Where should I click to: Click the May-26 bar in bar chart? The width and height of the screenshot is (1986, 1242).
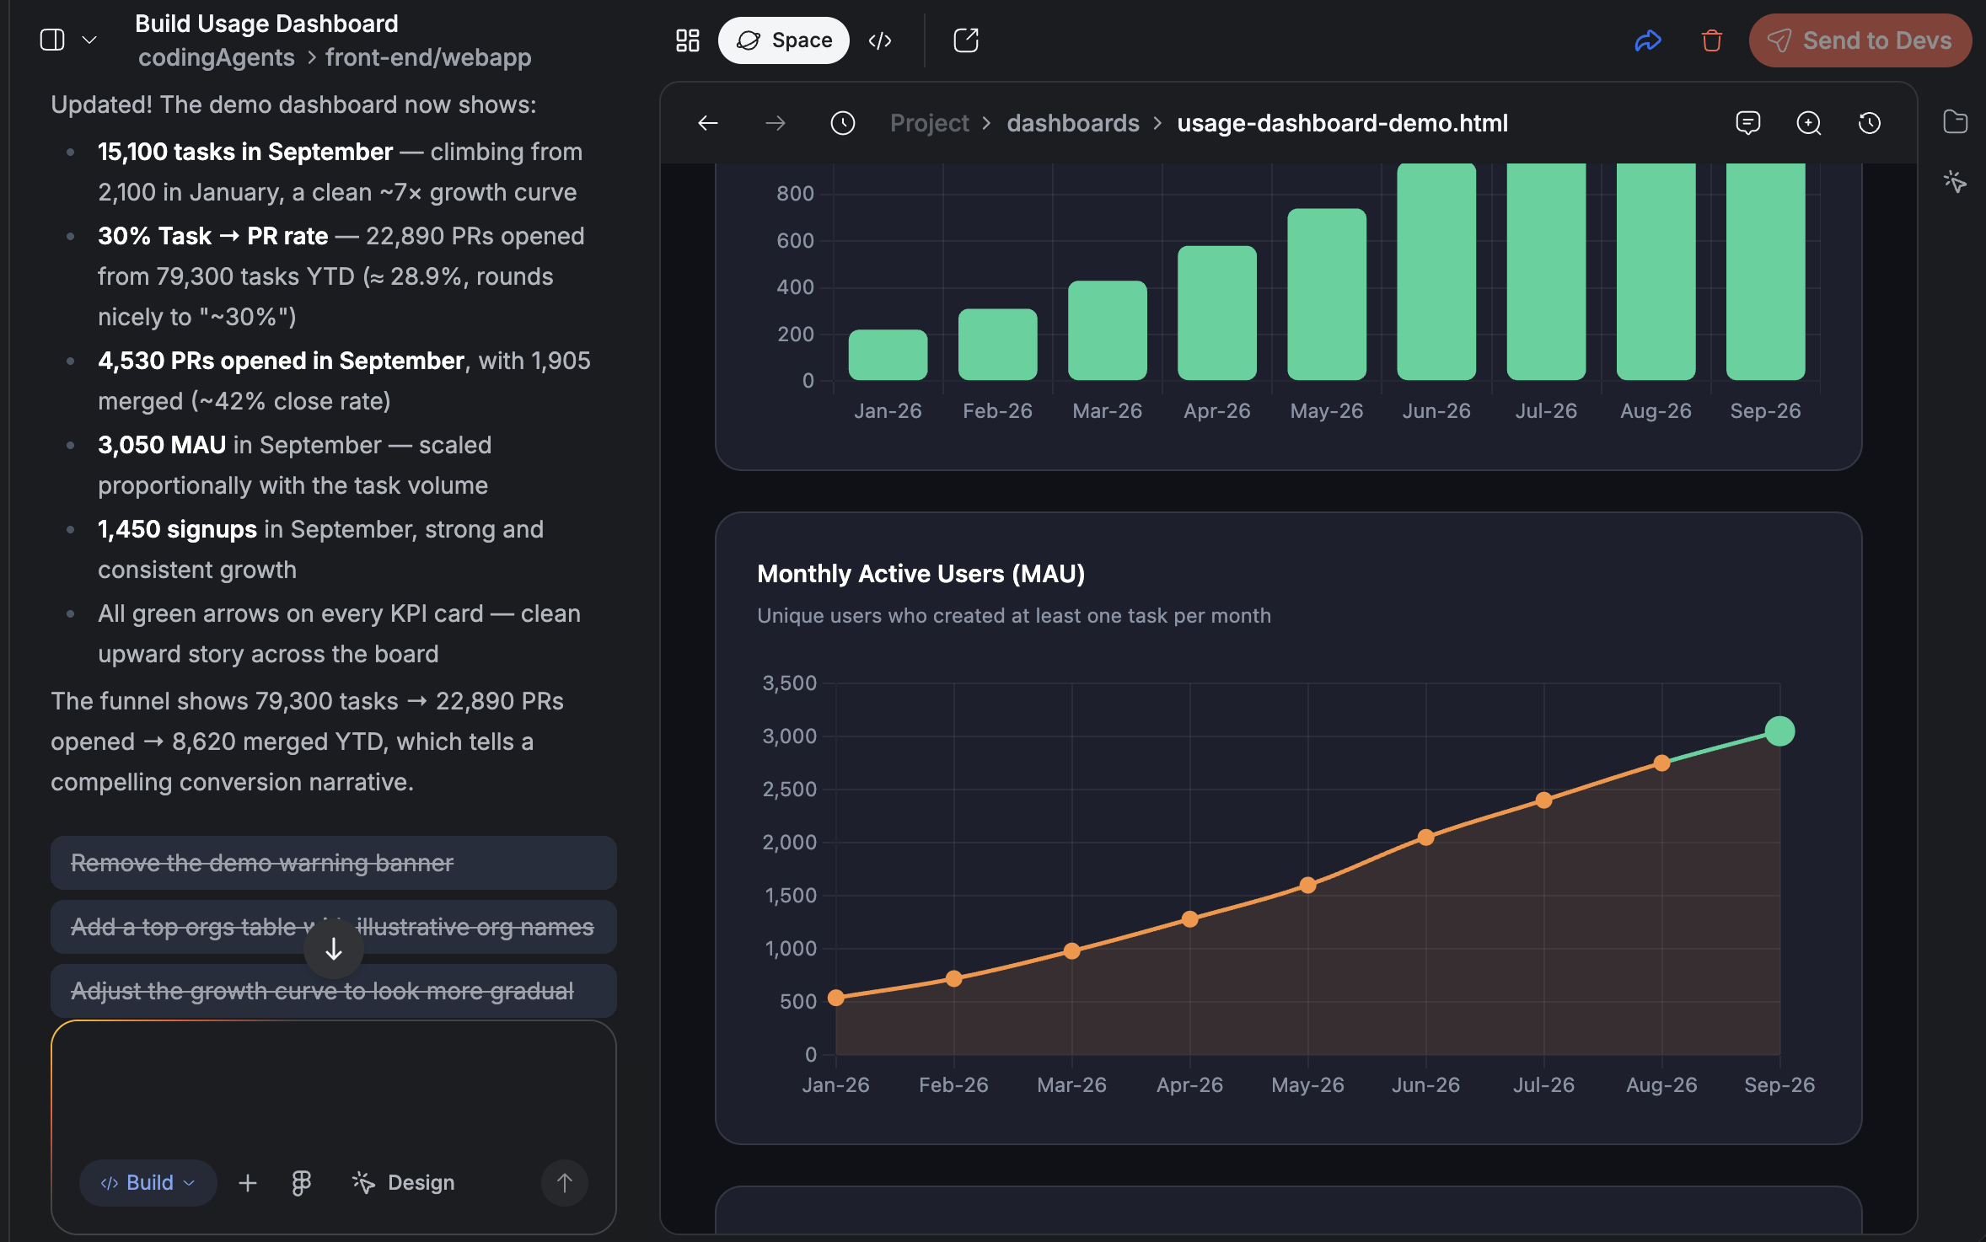[x=1327, y=294]
